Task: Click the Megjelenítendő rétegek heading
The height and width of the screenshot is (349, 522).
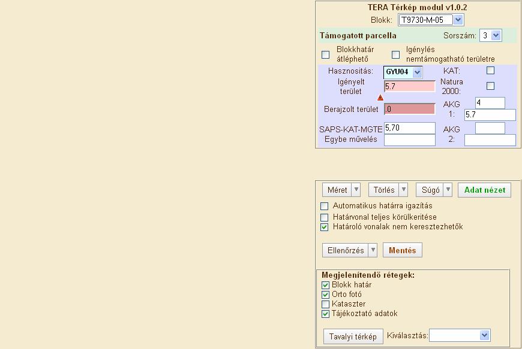Action: (x=368, y=275)
